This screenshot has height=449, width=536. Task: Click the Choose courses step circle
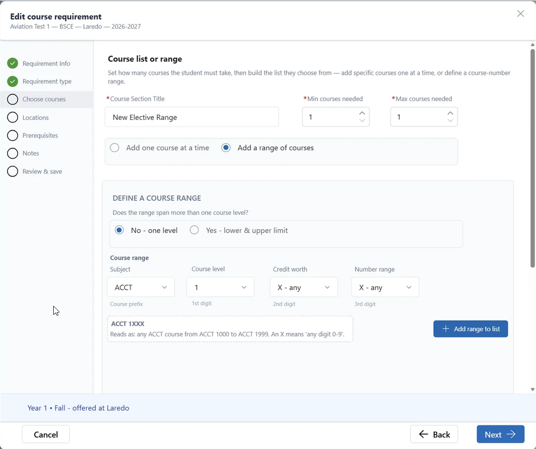point(12,99)
